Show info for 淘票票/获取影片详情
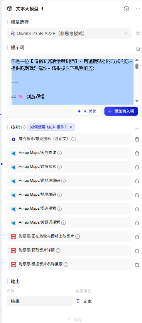The height and width of the screenshot is (323, 142). pos(58,251)
